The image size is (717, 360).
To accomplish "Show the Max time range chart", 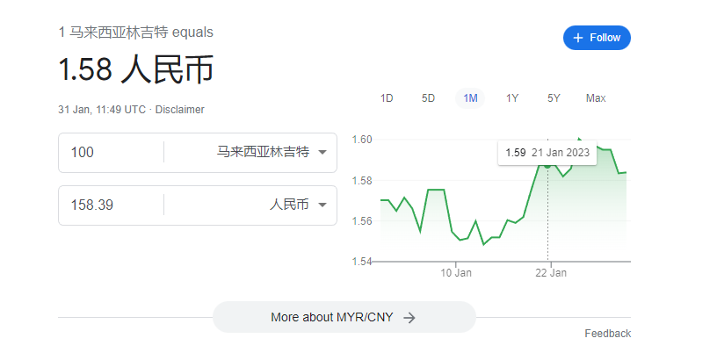I will pos(596,98).
